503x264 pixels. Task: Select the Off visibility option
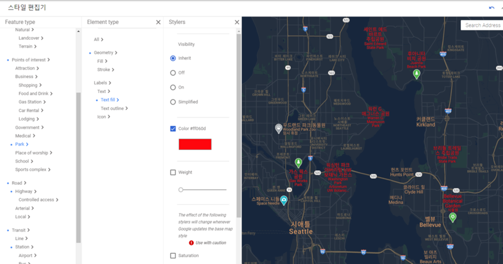pyautogui.click(x=173, y=73)
